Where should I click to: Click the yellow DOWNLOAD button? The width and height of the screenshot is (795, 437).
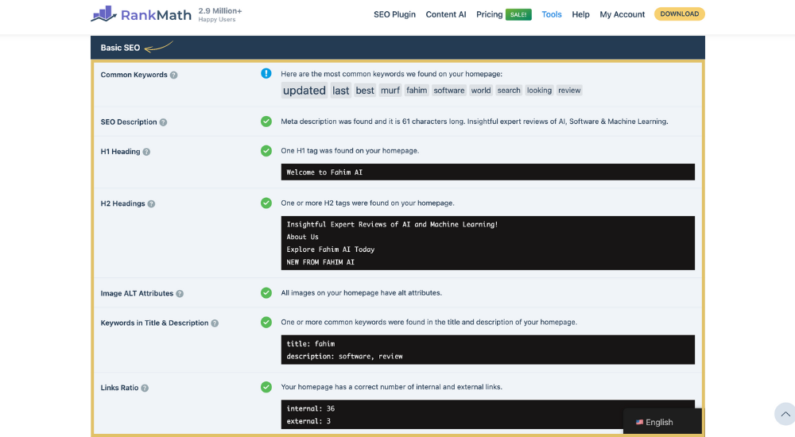click(x=680, y=14)
